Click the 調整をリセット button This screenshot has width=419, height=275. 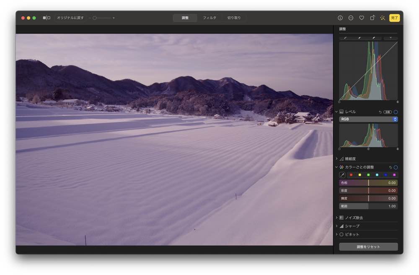(368, 246)
